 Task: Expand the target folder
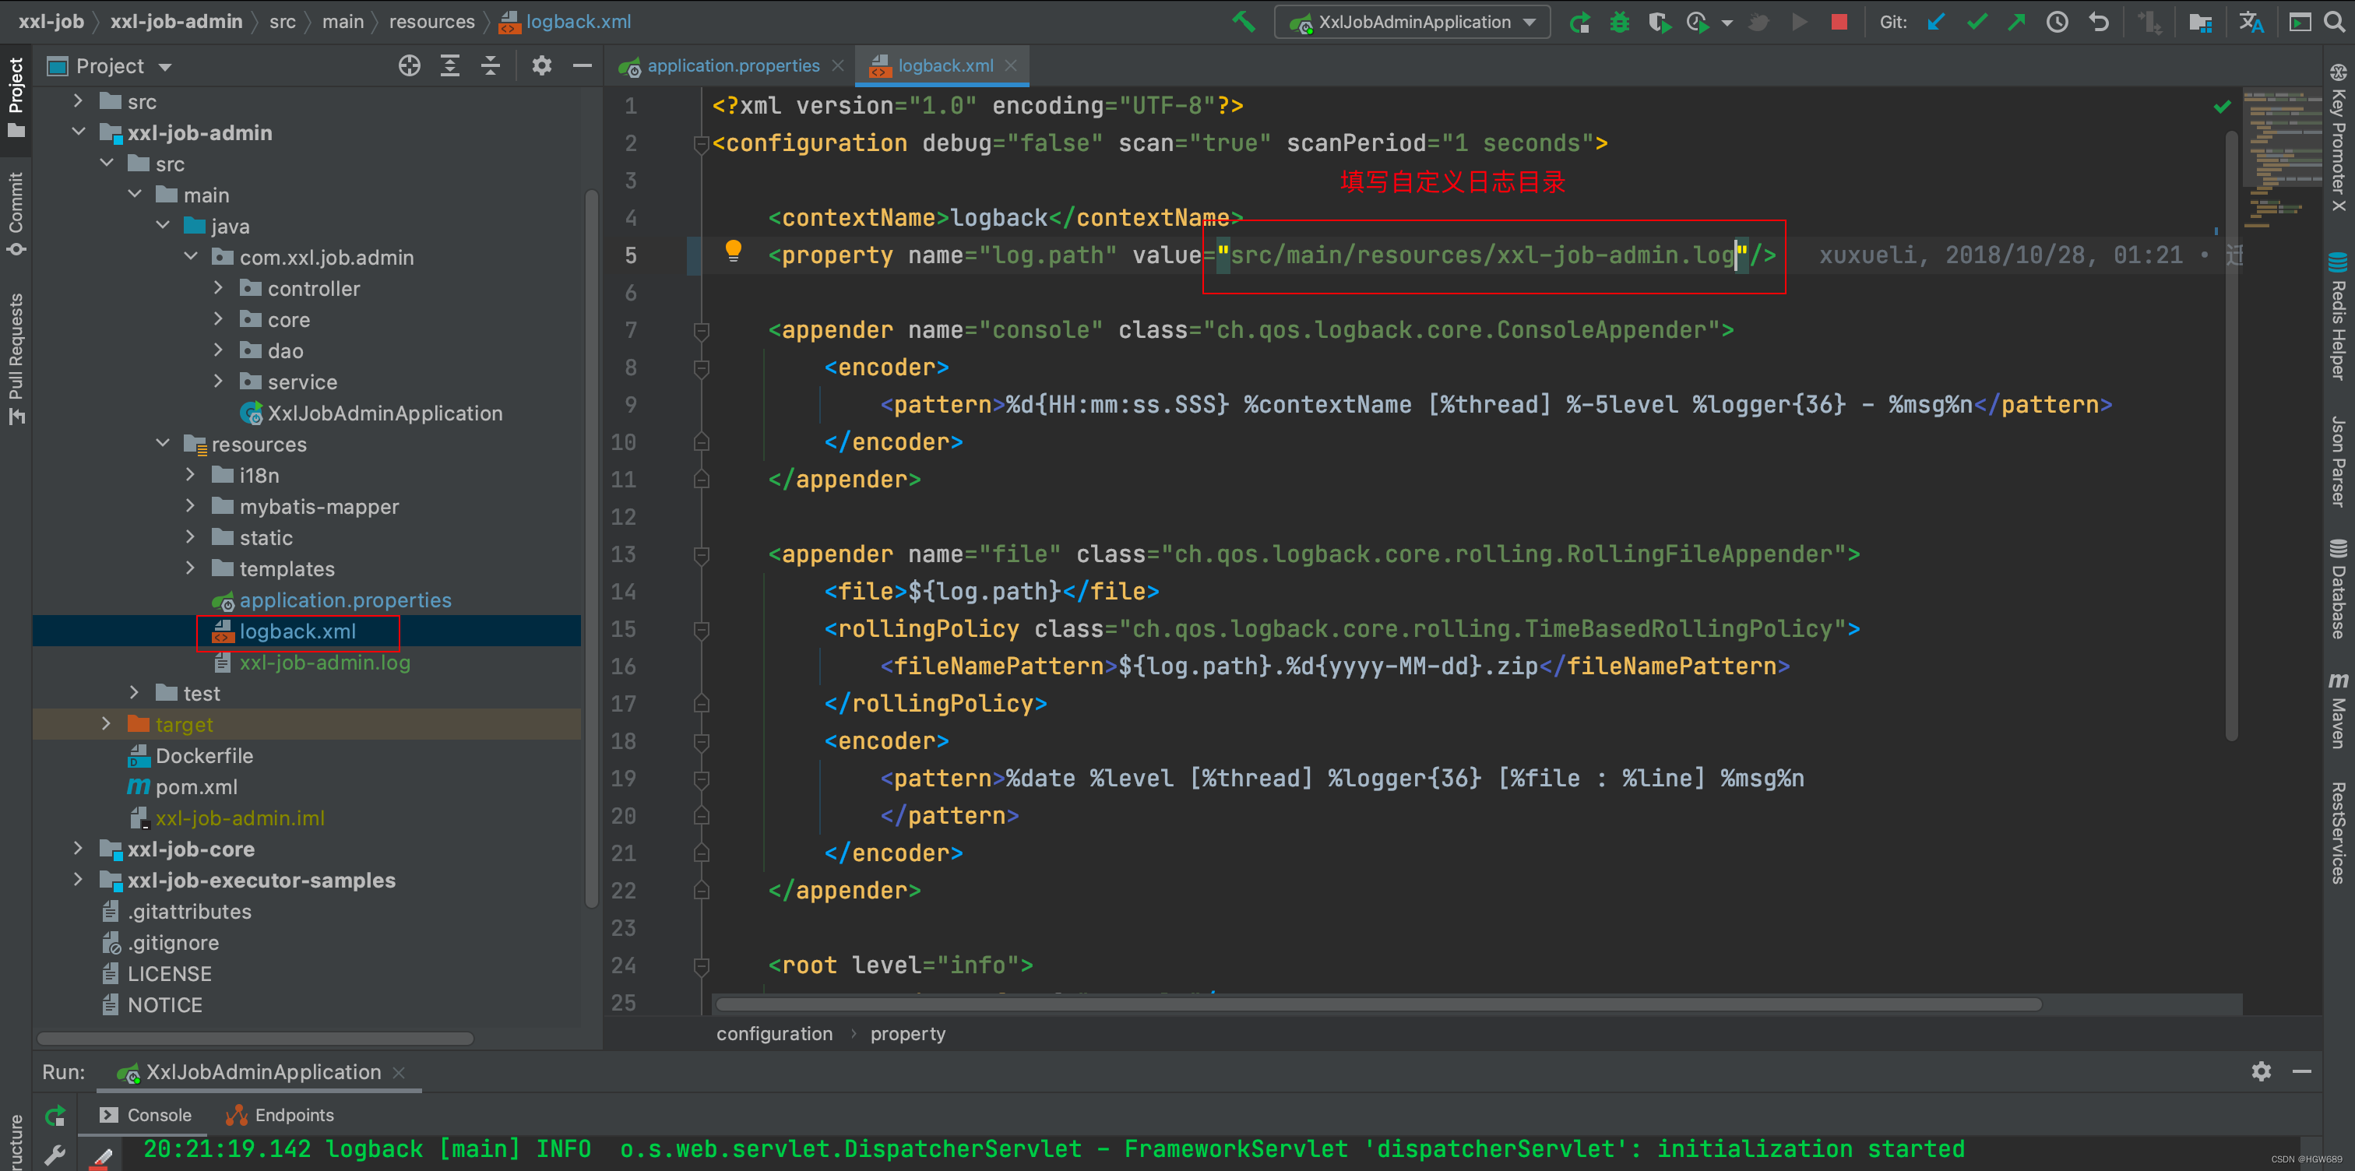coord(107,724)
